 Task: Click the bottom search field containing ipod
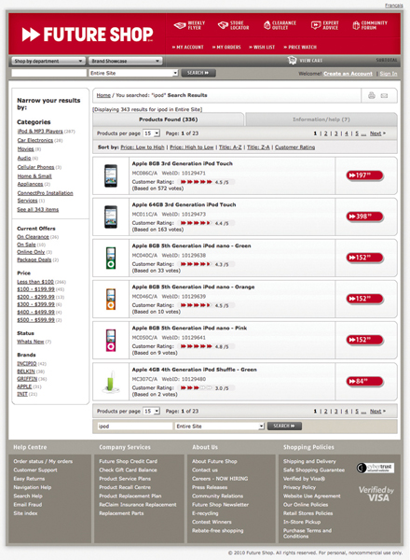[135, 427]
